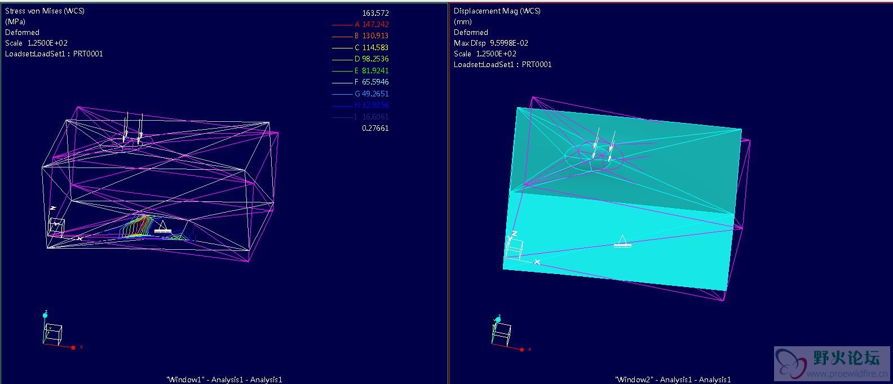Click the 'Displacement Mag (WCS)' title
Screen dimensions: 893x384
click(497, 11)
